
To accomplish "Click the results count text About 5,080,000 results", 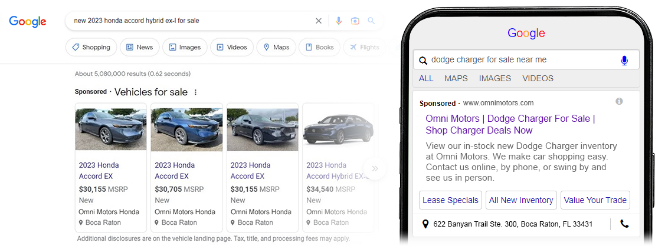I will [132, 74].
